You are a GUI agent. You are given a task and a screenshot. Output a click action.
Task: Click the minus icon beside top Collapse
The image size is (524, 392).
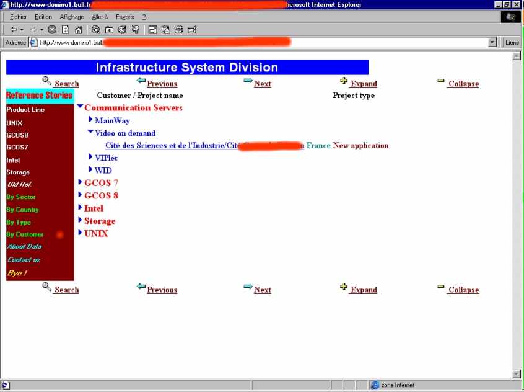441,81
